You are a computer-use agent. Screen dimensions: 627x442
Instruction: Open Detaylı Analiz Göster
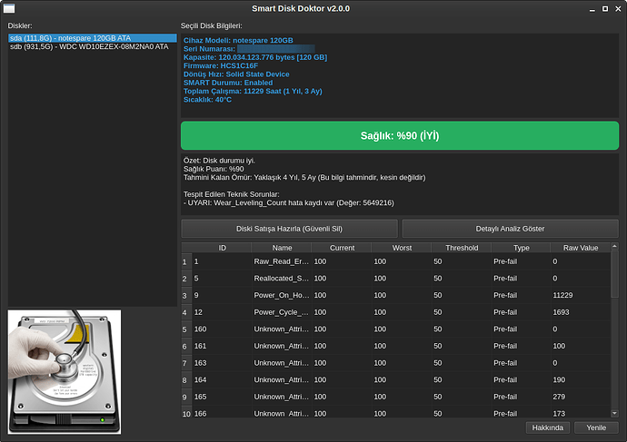pyautogui.click(x=510, y=229)
